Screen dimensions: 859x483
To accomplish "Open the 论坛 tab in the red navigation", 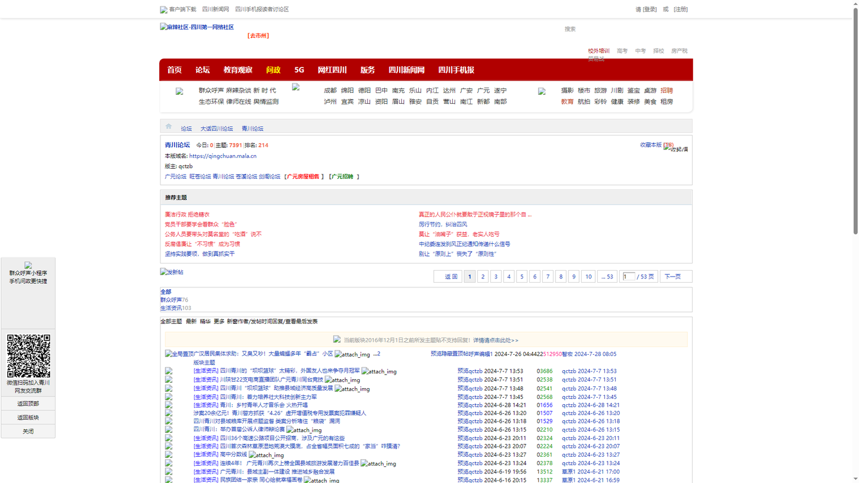I will [x=203, y=70].
